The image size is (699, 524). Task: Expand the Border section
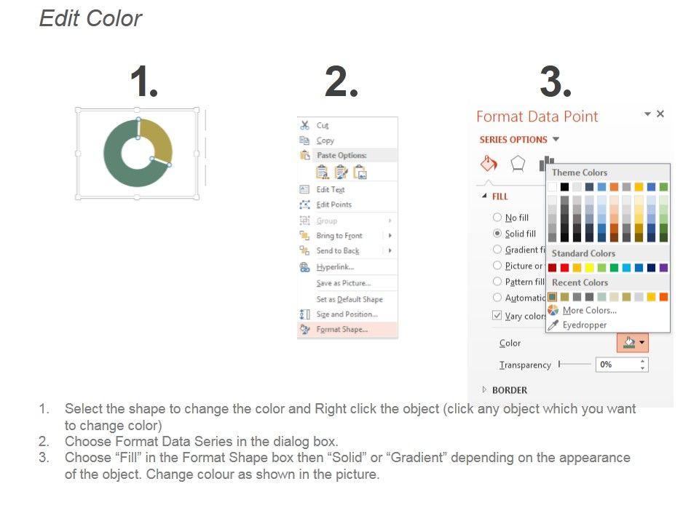[x=485, y=390]
